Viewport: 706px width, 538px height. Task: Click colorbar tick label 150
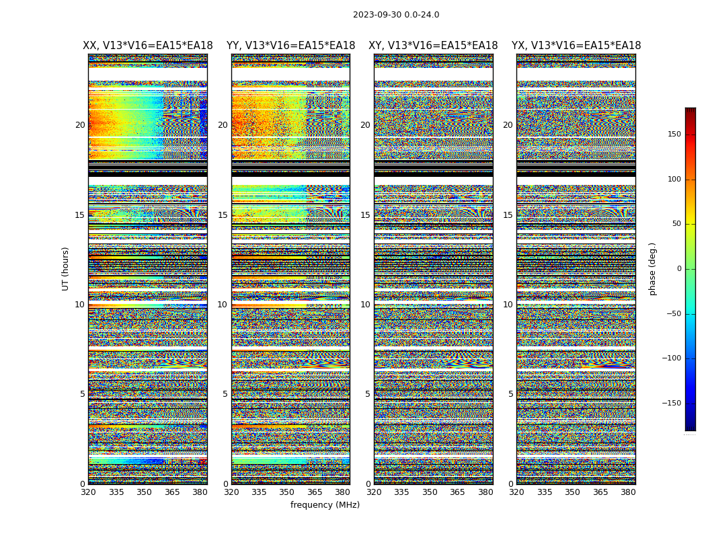[674, 134]
